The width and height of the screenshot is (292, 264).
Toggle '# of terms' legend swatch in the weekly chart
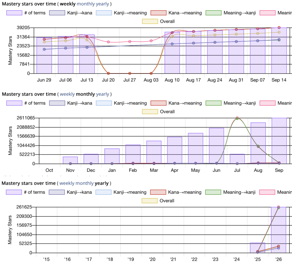coord(14,13)
